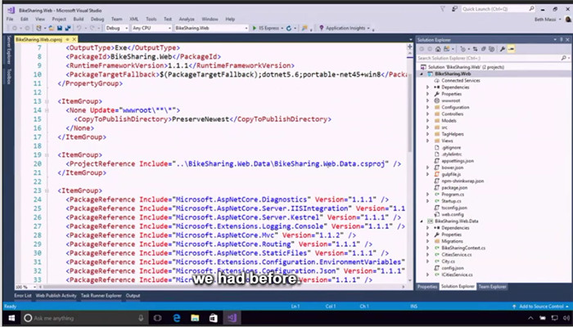Image resolution: width=573 pixels, height=327 pixels.
Task: Open Microsoft Edge from the taskbar
Action: point(177,318)
